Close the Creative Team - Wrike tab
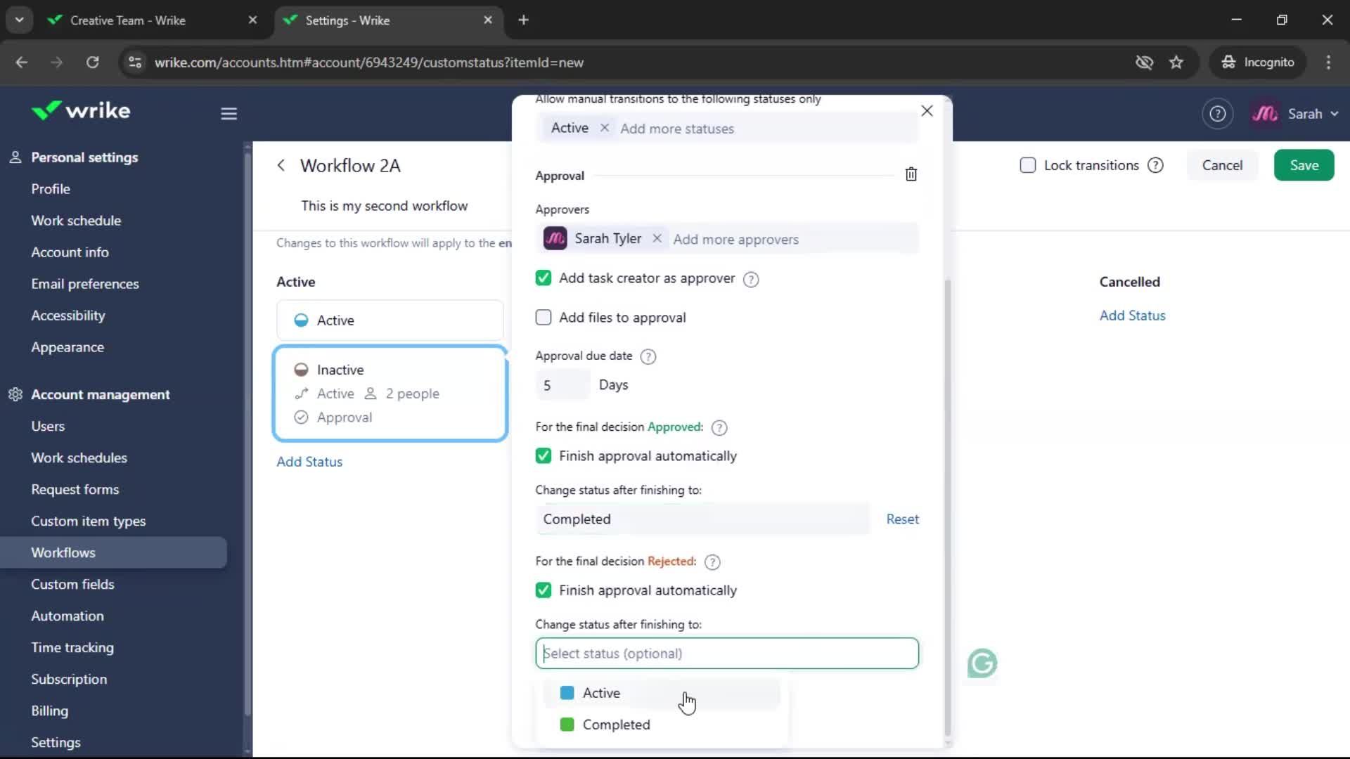Screen dimensions: 1350x759 click(x=252, y=20)
